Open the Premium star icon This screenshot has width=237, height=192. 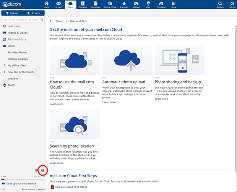click(x=124, y=5)
